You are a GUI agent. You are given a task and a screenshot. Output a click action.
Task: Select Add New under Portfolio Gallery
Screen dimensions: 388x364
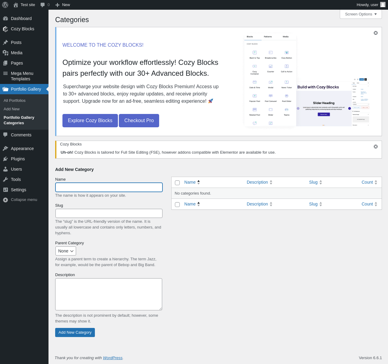coord(12,109)
